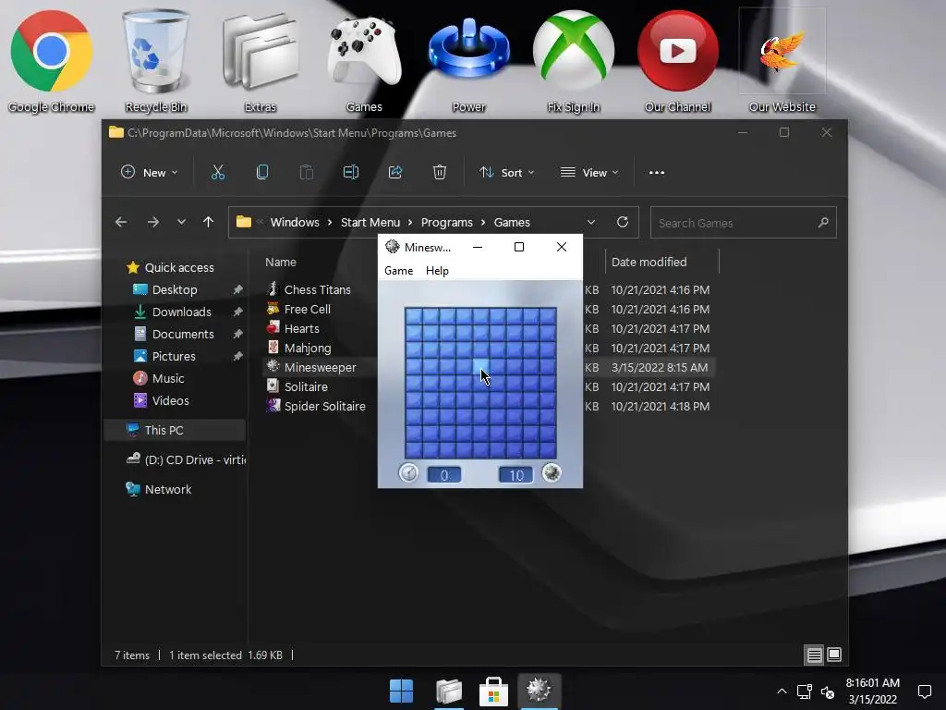Click the Minesweeper mine counter icon
Screen dimensions: 946x710
[x=552, y=472]
